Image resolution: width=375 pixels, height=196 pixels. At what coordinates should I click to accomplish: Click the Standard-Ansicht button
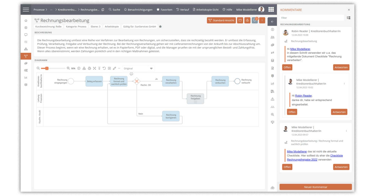pyautogui.click(x=221, y=20)
